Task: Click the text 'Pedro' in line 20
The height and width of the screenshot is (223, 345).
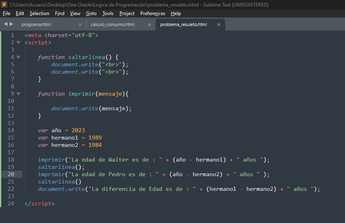Action: tap(117, 175)
